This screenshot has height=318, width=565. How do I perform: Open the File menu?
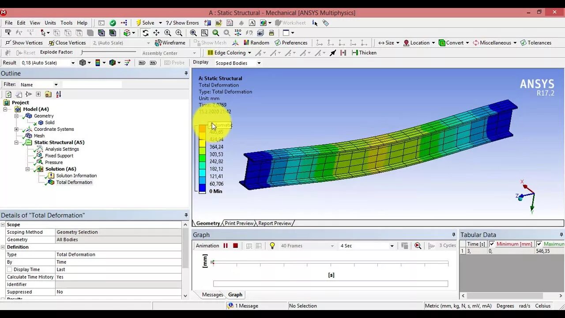[x=9, y=23]
